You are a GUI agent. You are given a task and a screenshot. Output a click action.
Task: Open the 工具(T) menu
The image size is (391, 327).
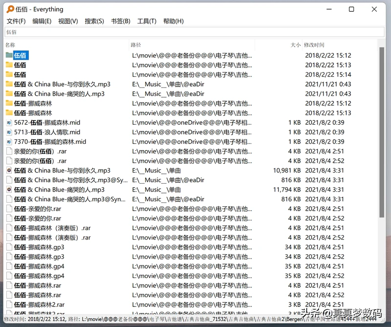click(147, 21)
